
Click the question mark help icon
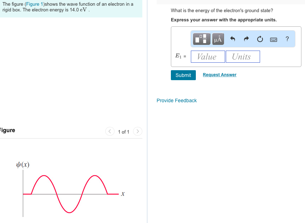point(287,39)
